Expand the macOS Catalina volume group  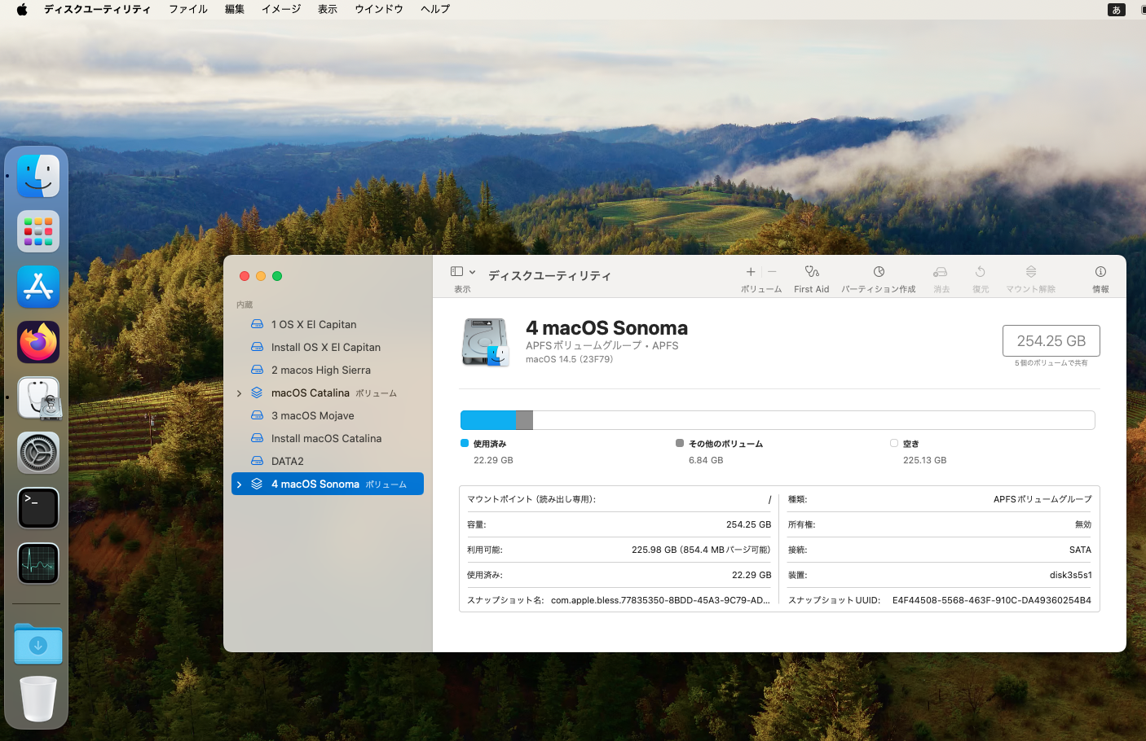(x=239, y=393)
